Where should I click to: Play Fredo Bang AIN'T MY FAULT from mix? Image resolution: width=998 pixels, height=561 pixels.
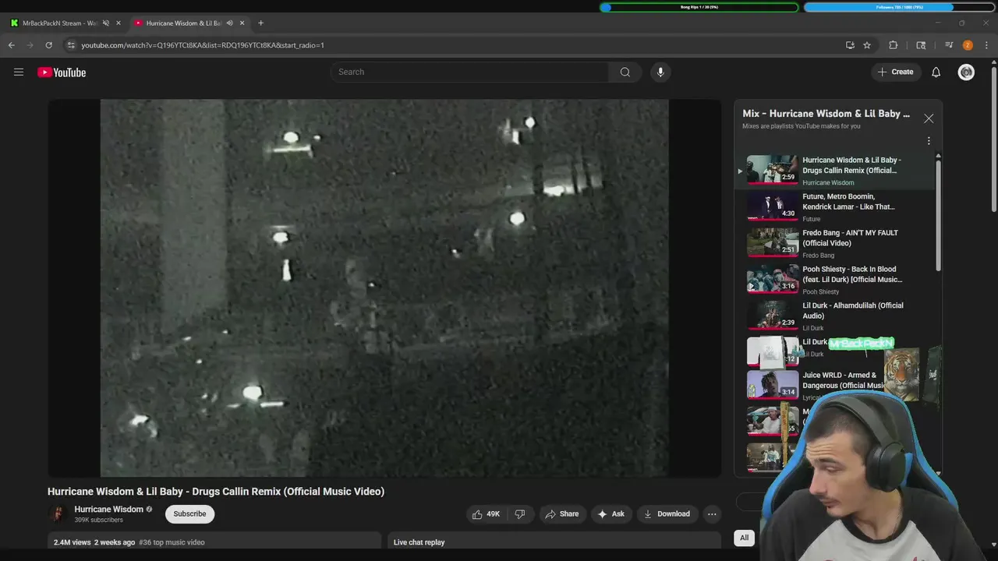pyautogui.click(x=834, y=243)
